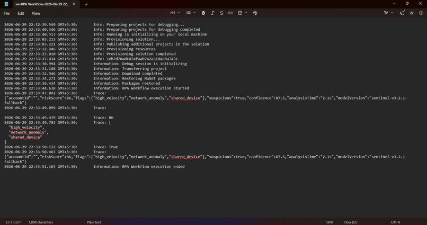Click the 22:33:47.042 timestamp
Image resolution: width=427 pixels, height=225 pixels.
(x=42, y=93)
